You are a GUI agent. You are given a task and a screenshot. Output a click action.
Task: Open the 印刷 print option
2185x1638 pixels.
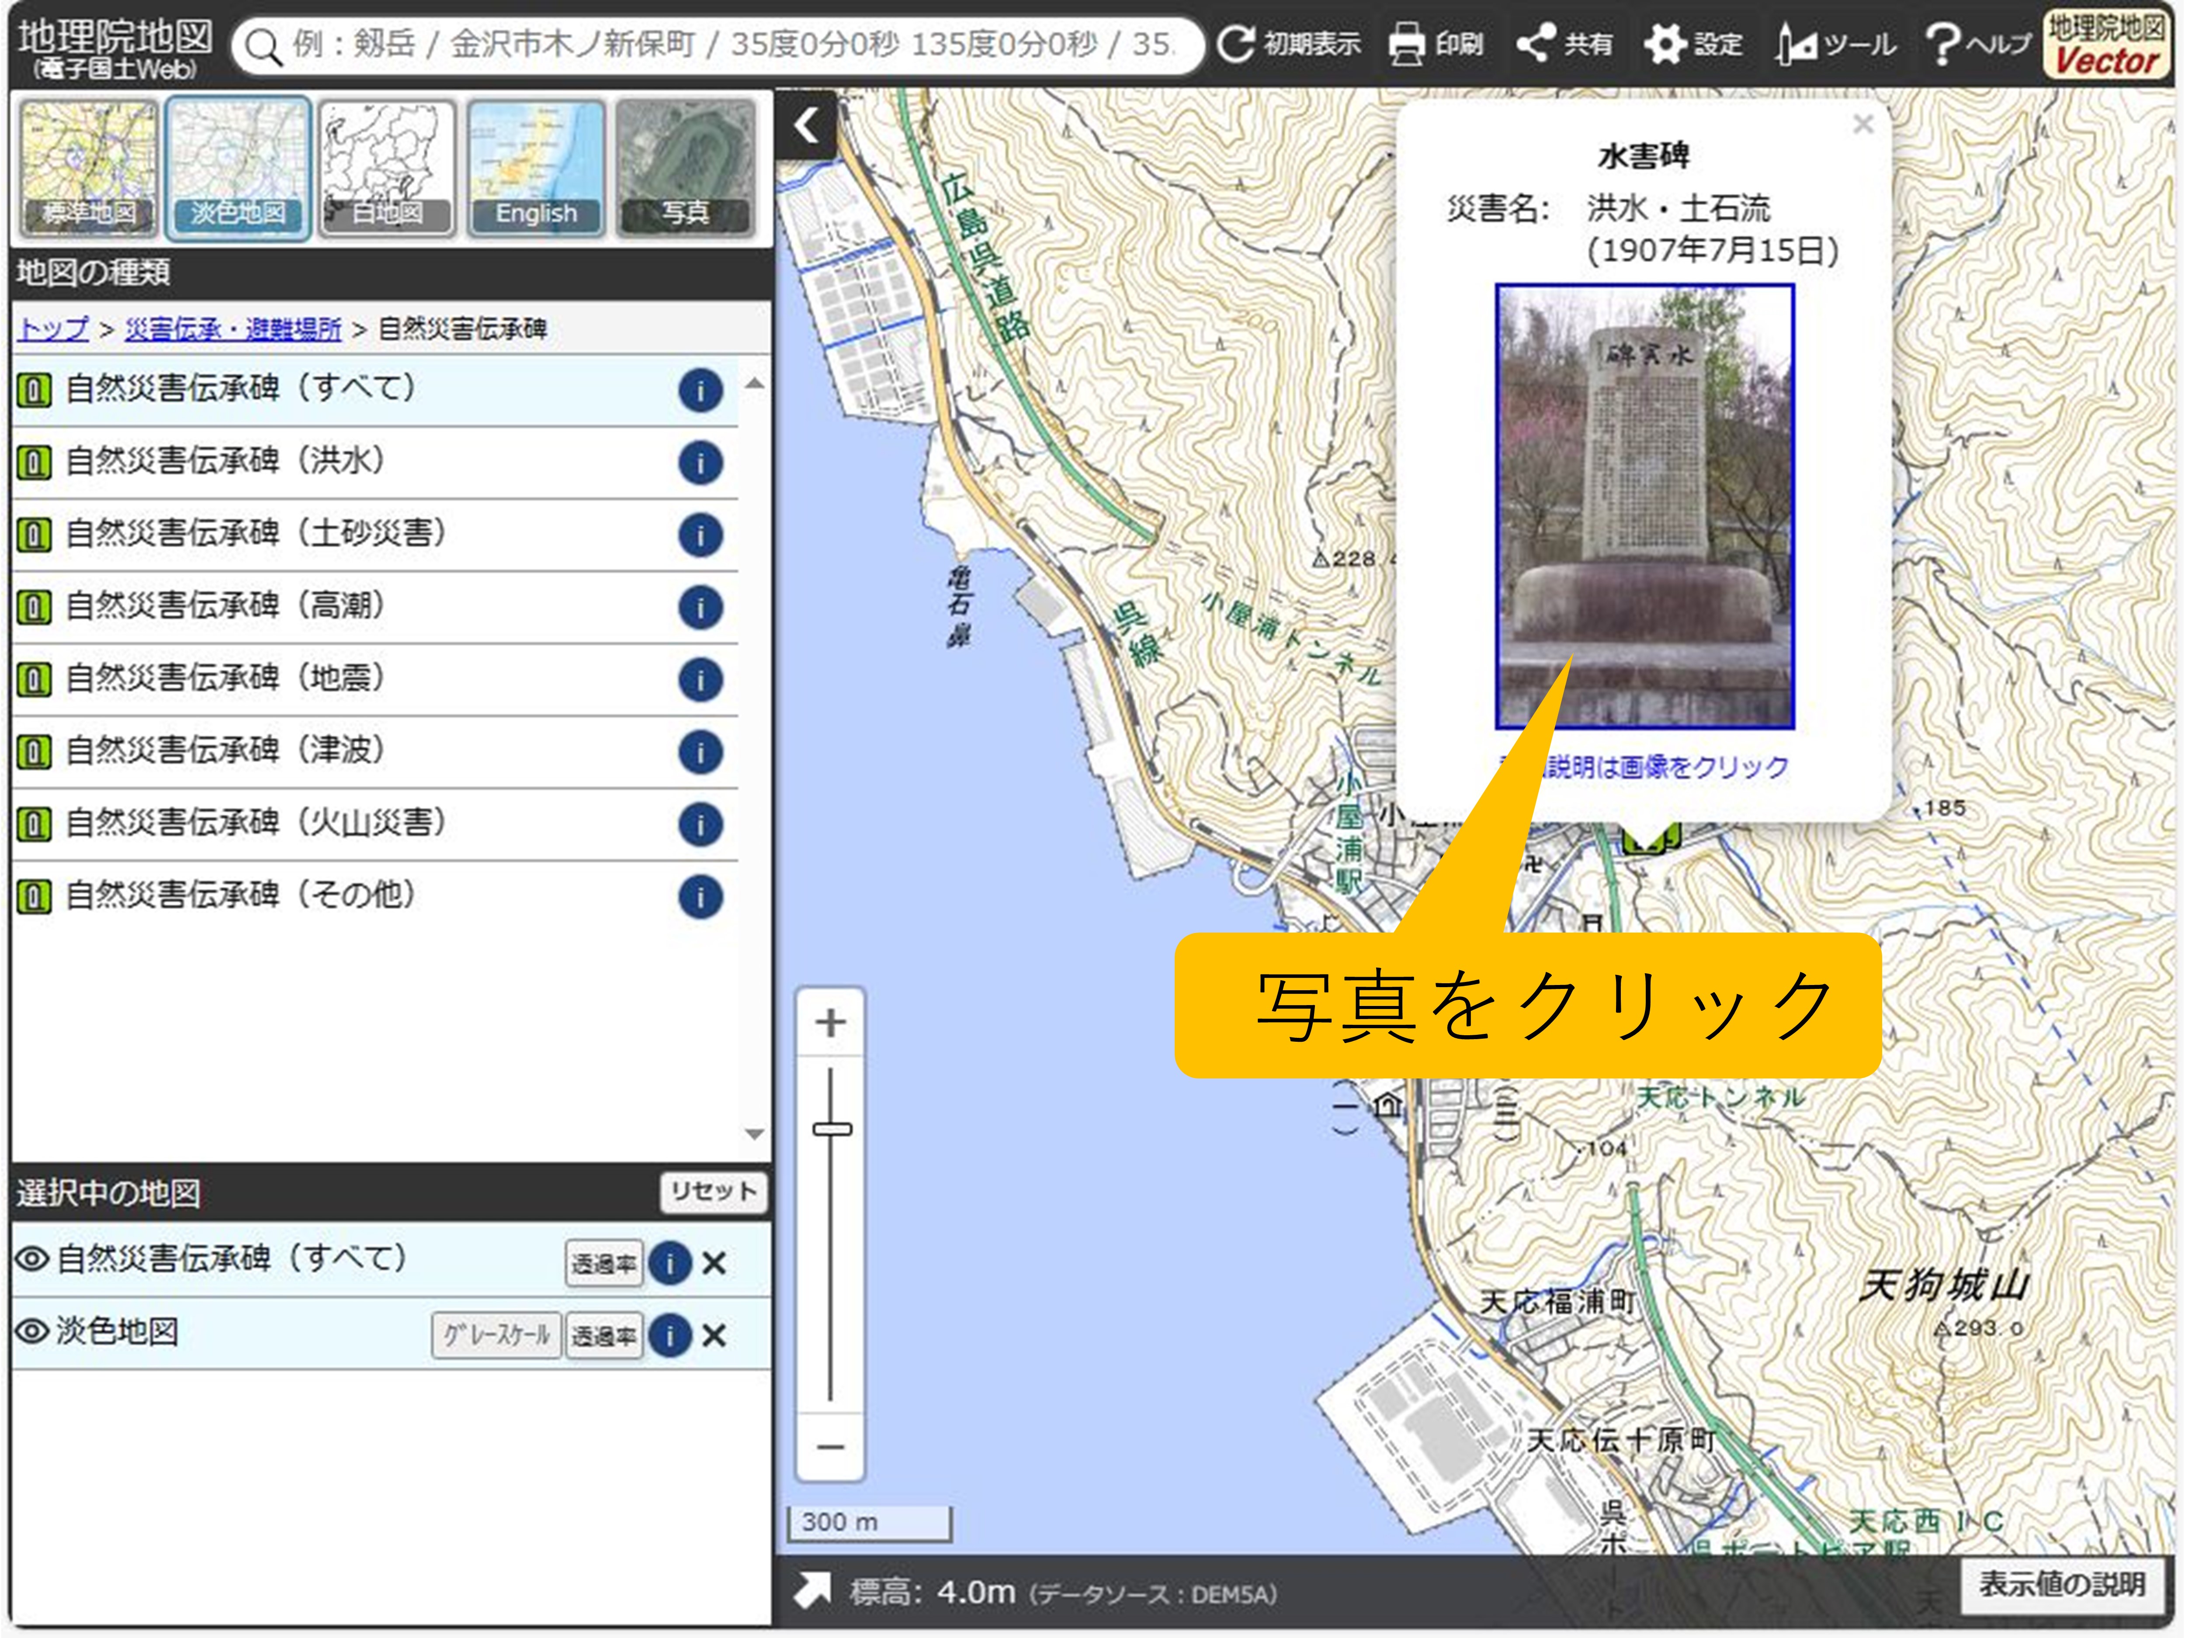[1436, 45]
